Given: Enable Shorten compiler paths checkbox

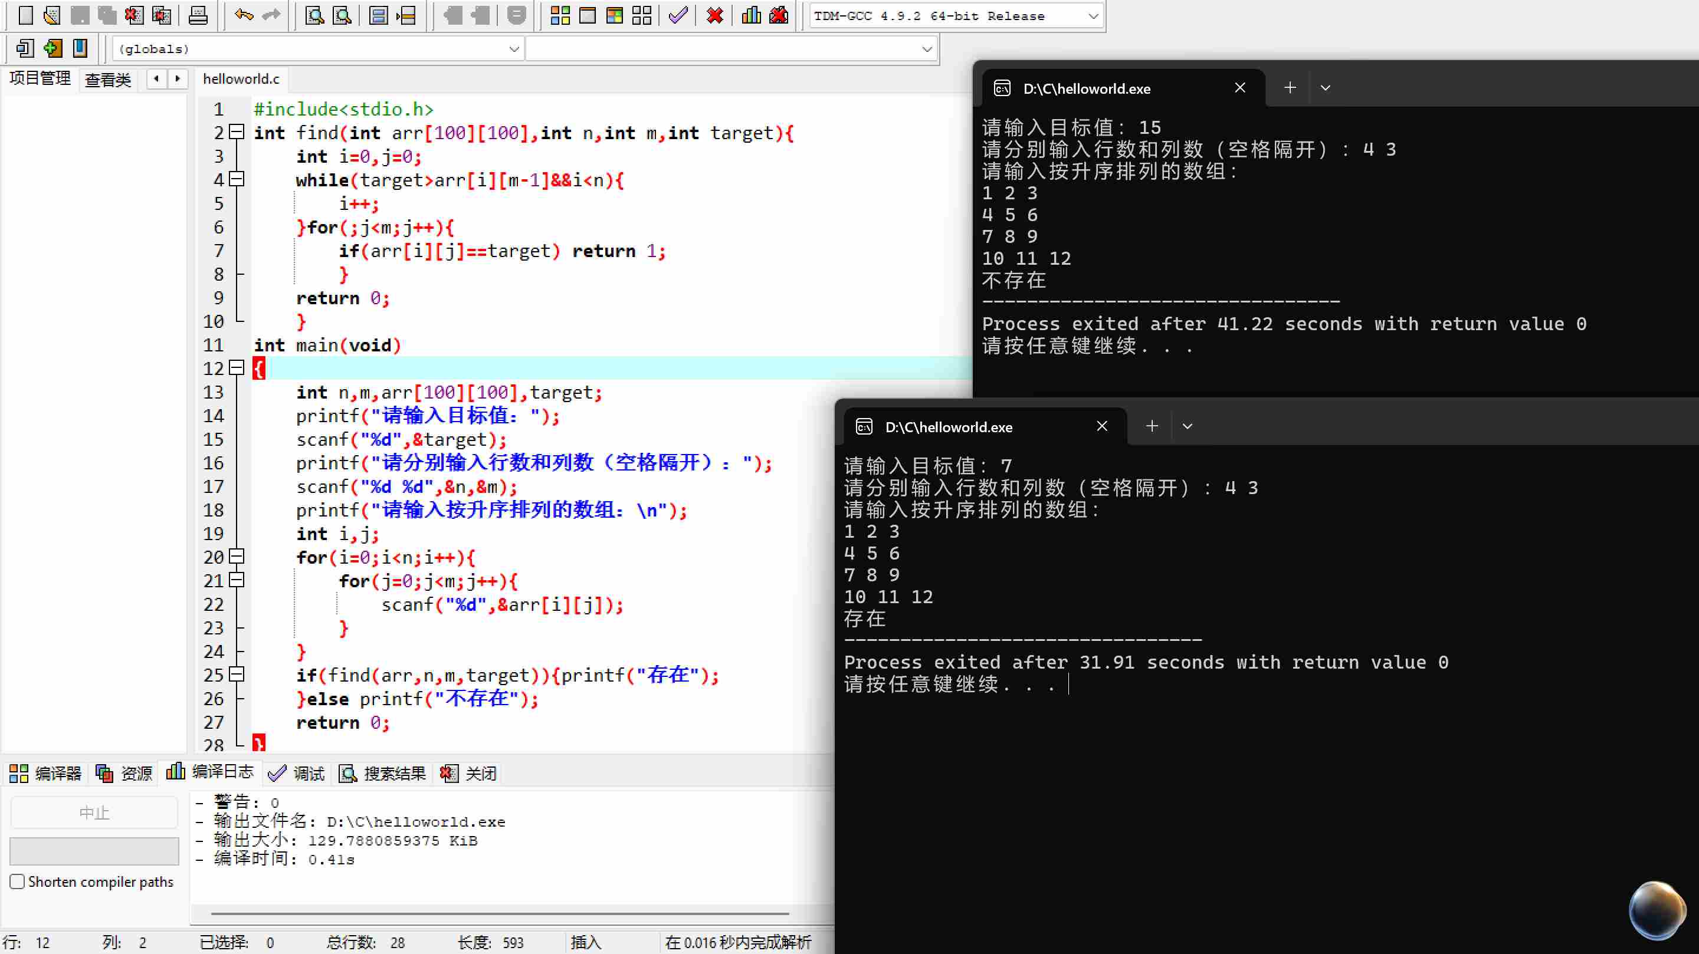Looking at the screenshot, I should pyautogui.click(x=18, y=881).
